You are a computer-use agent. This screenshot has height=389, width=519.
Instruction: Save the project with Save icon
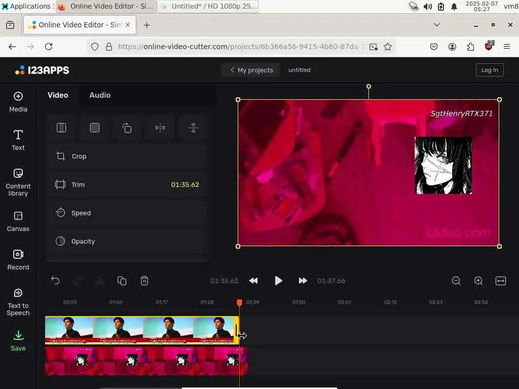[18, 341]
